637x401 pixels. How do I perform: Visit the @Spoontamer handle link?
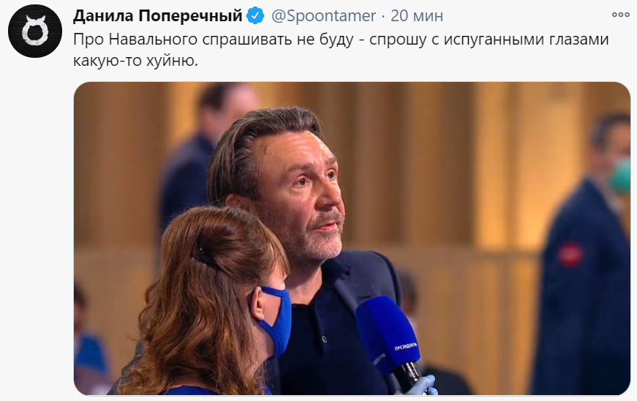tap(324, 16)
